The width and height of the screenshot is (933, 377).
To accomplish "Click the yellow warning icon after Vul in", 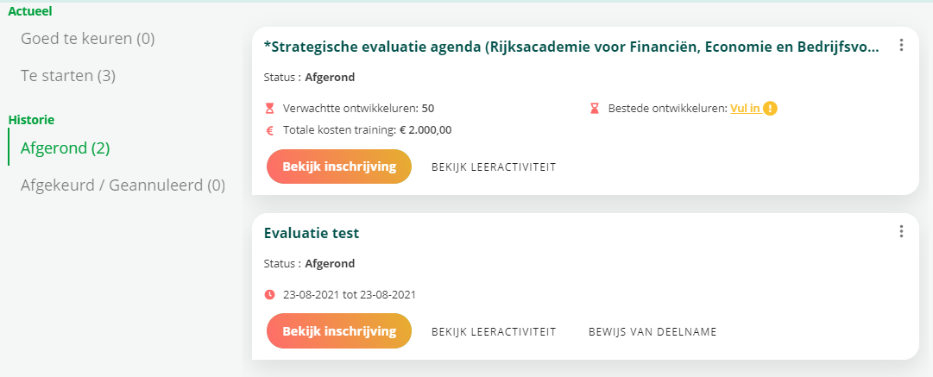I will tap(770, 109).
